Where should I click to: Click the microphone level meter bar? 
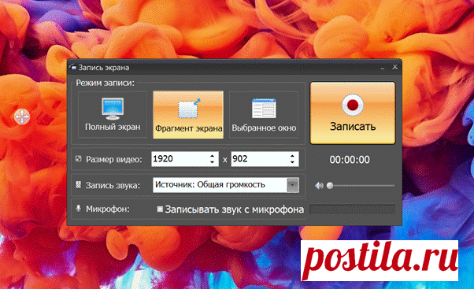[x=353, y=209]
